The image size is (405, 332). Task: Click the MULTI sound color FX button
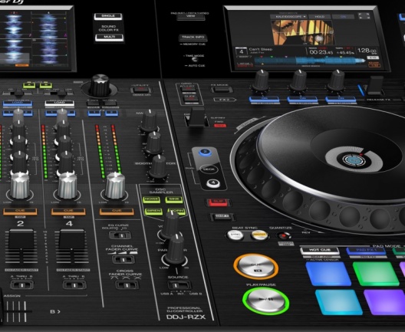110,38
